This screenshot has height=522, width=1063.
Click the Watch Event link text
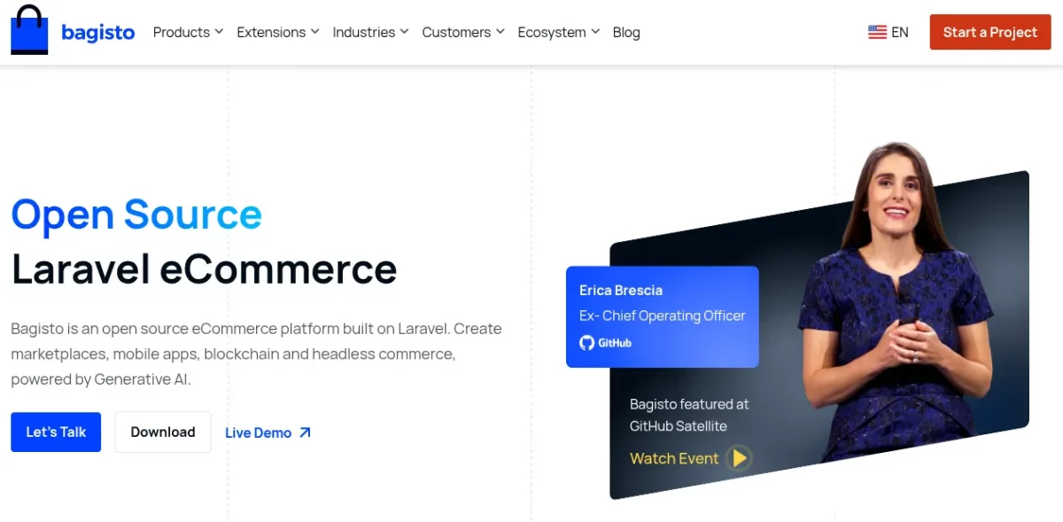[674, 458]
